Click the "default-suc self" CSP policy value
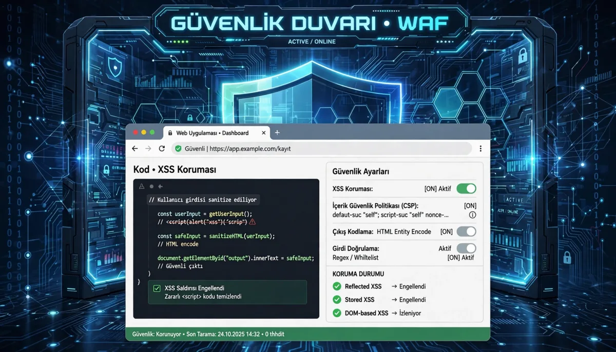The height and width of the screenshot is (352, 616). (x=391, y=215)
